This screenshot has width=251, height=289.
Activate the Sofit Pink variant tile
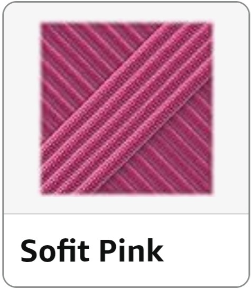[126, 145]
